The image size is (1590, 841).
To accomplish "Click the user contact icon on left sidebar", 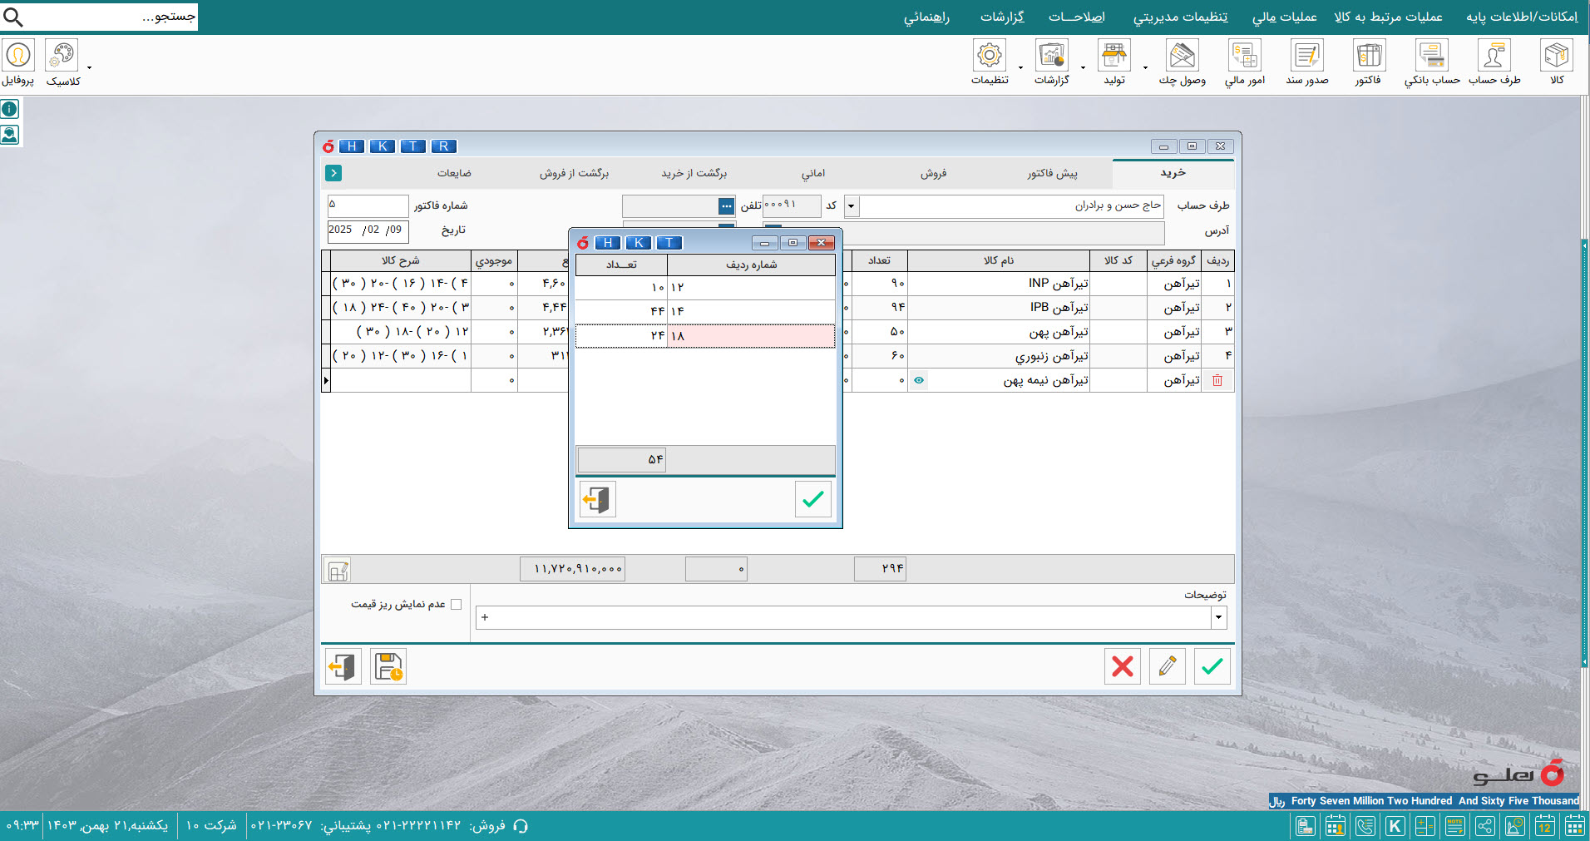I will [x=10, y=135].
